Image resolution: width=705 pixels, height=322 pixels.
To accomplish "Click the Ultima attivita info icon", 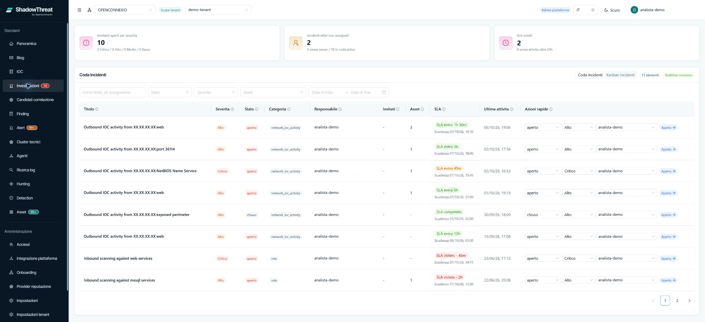I will [x=512, y=109].
